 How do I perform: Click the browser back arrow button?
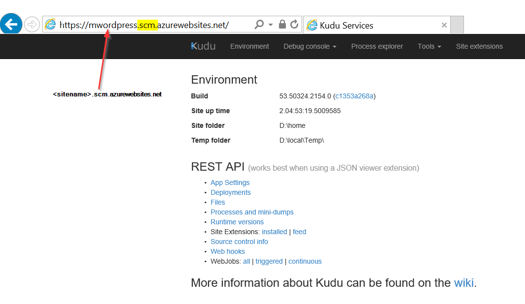point(11,24)
